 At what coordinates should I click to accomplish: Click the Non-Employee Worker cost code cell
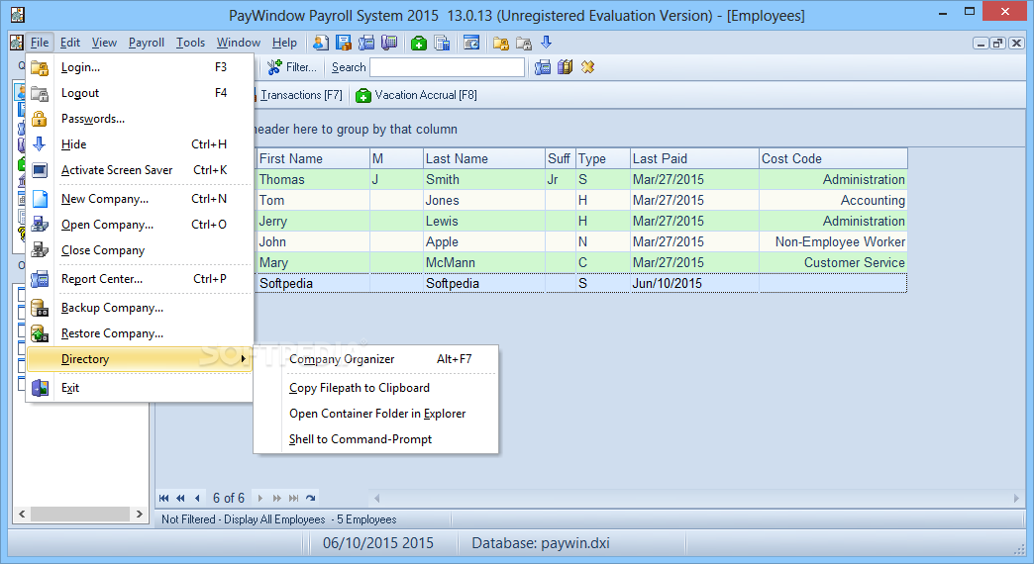[x=834, y=241]
